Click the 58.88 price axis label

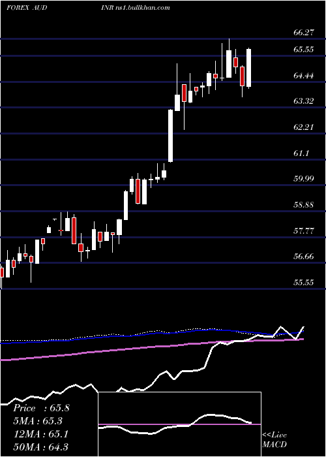[304, 205]
